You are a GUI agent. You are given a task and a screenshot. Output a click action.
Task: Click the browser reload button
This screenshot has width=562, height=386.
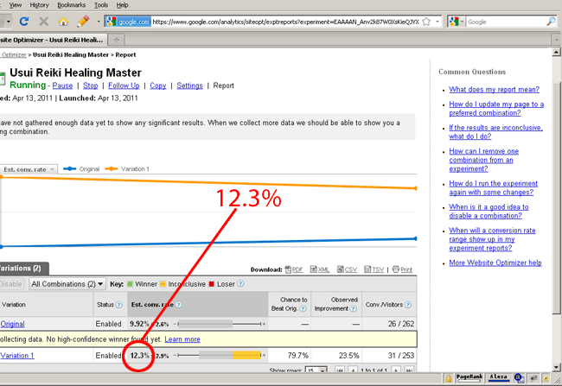coord(23,21)
